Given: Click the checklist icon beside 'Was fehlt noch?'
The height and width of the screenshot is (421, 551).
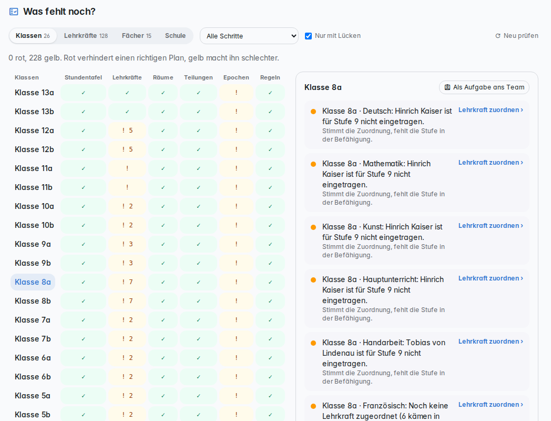Looking at the screenshot, I should click(14, 12).
